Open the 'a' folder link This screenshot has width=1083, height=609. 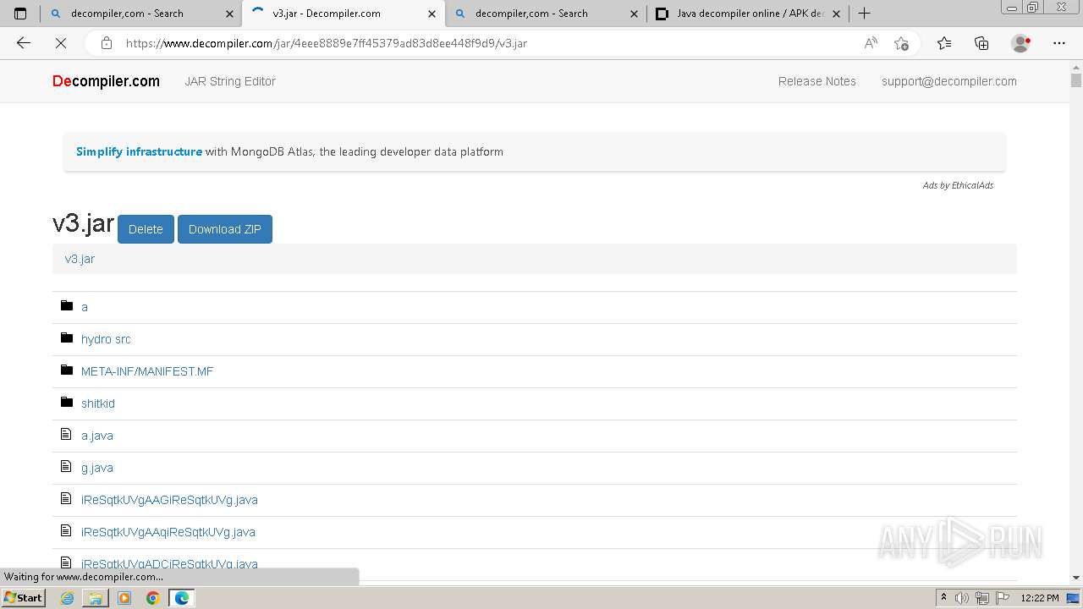click(85, 307)
